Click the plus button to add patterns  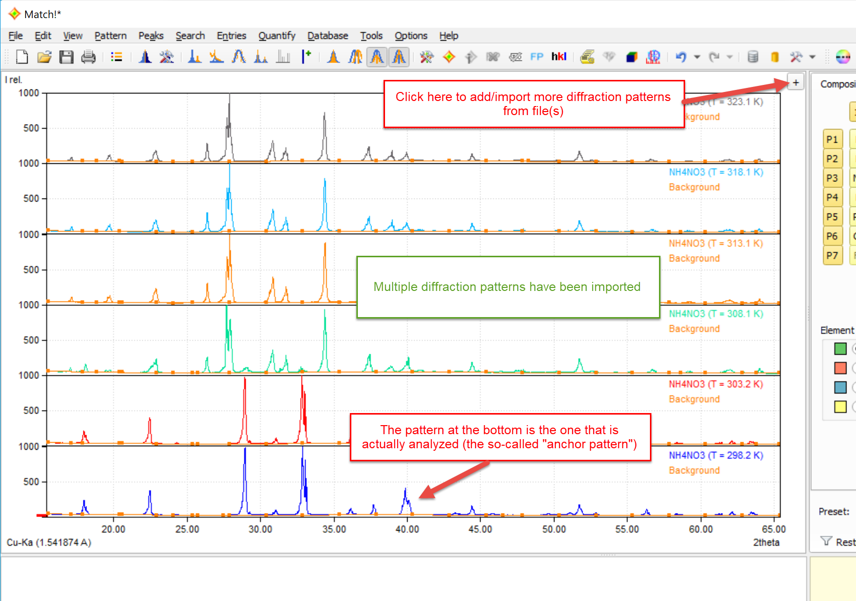coord(796,82)
